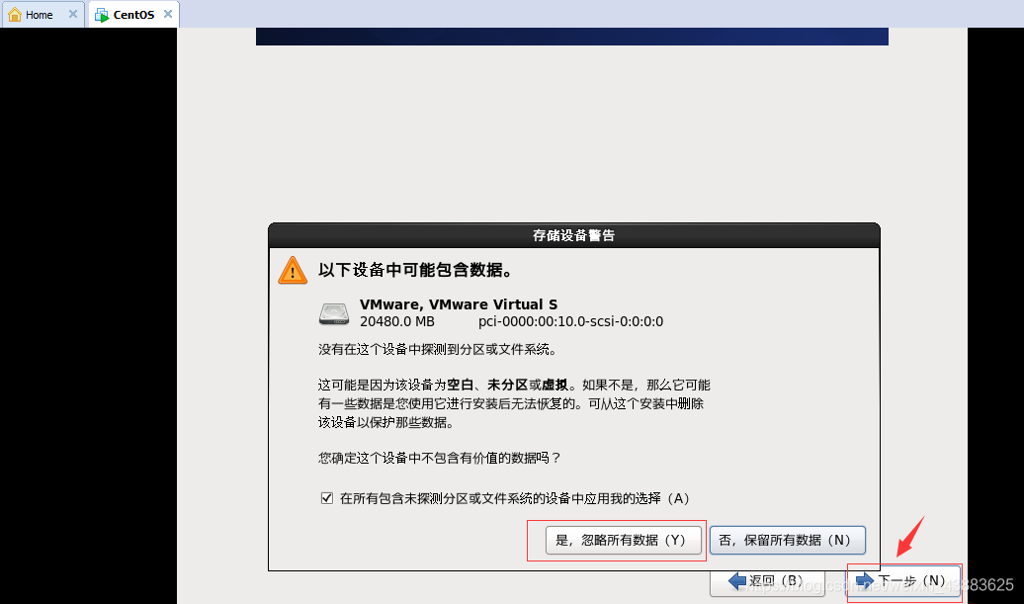Viewport: 1024px width, 604px height.
Task: Choose 是，忽略所有数据 (Y)
Action: (x=623, y=540)
